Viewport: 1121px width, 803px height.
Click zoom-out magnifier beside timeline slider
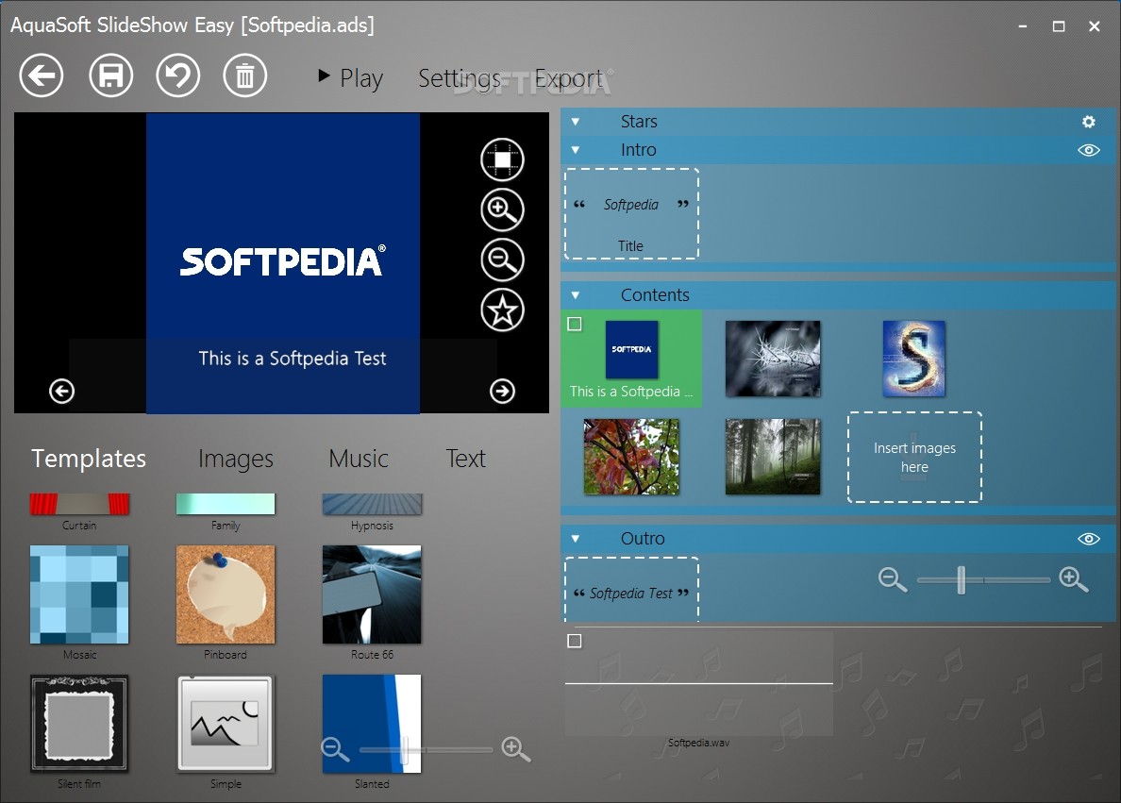pyautogui.click(x=893, y=579)
